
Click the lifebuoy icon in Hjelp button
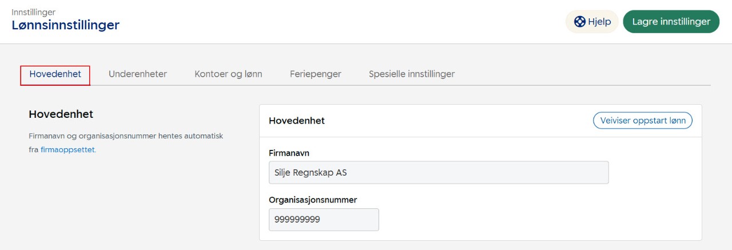[580, 22]
